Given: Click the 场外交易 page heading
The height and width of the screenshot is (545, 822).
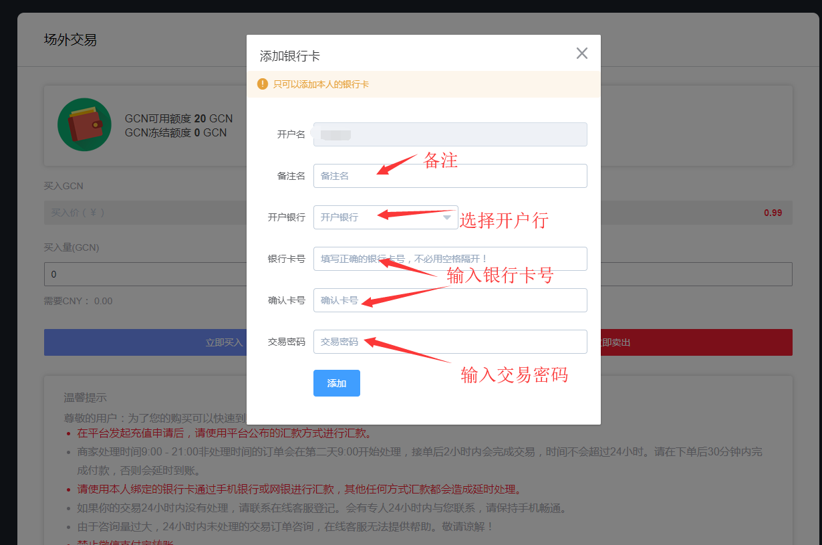Looking at the screenshot, I should pos(70,40).
